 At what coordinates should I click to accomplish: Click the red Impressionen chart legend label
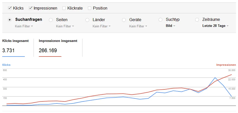tap(226, 65)
